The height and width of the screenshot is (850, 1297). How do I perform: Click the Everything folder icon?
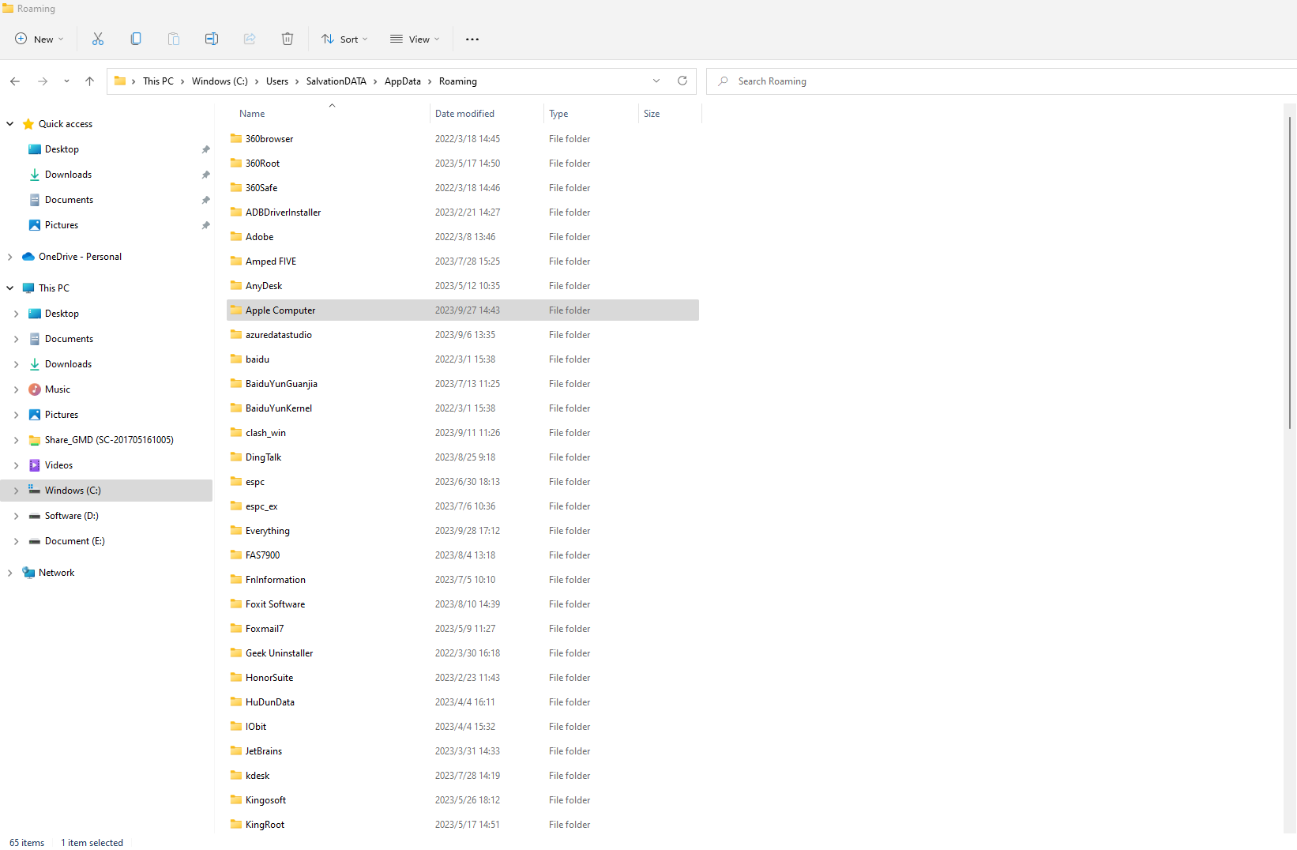pos(236,530)
